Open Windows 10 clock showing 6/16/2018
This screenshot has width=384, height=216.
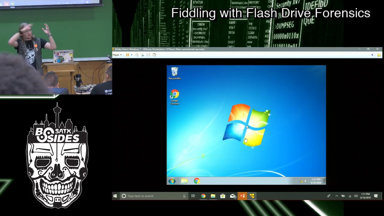tap(365, 196)
